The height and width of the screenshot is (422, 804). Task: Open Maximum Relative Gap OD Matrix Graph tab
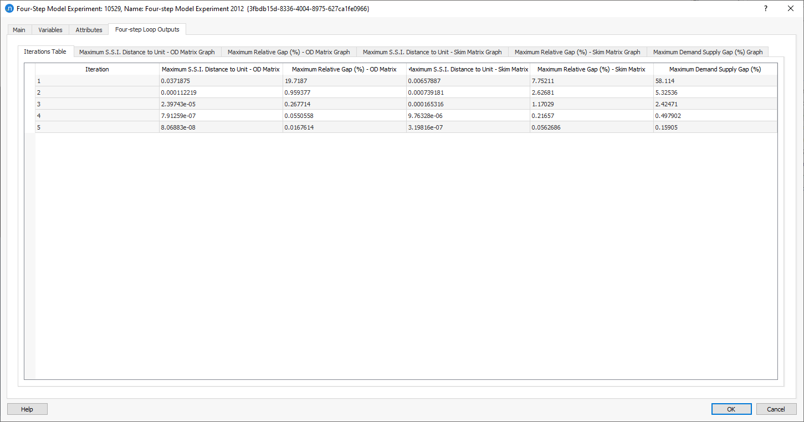[289, 52]
